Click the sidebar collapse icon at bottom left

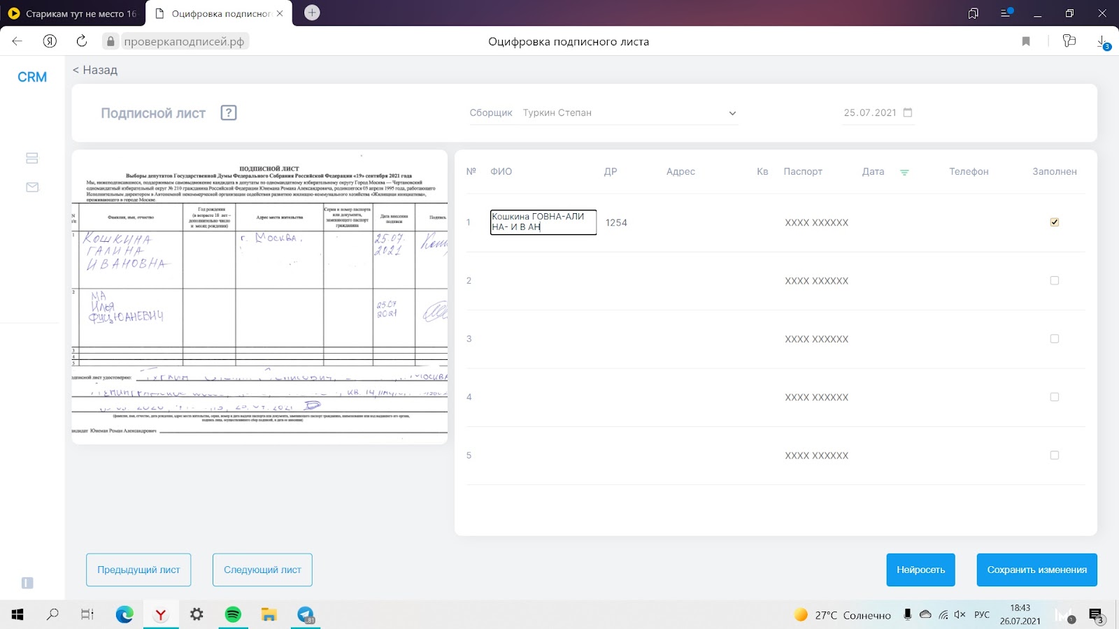click(27, 583)
